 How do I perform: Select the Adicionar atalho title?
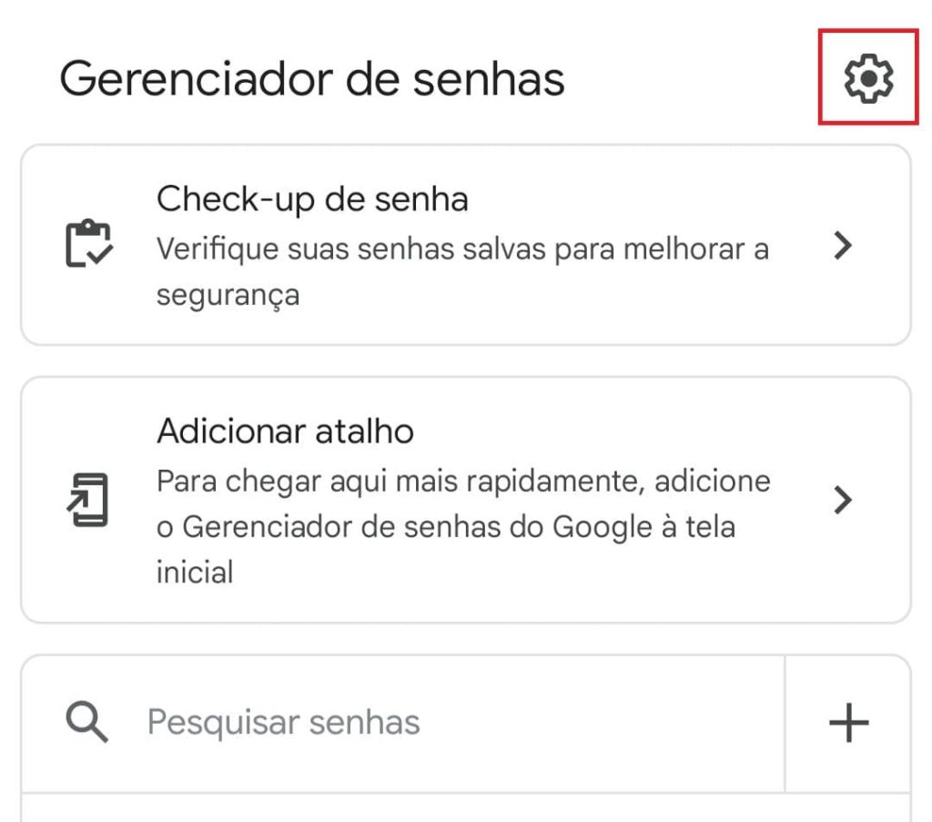[x=285, y=430]
